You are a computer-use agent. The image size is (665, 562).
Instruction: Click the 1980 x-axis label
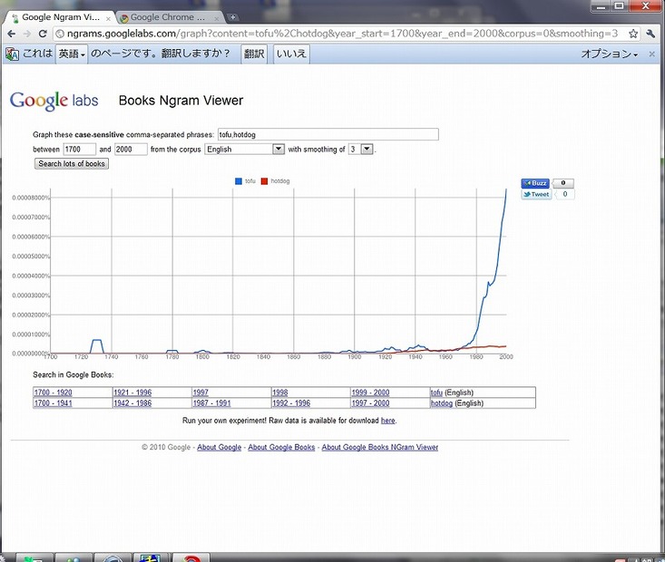[476, 357]
